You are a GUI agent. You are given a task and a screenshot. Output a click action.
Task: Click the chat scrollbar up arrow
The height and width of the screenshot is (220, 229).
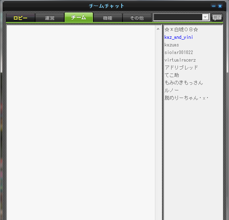pos(158,29)
